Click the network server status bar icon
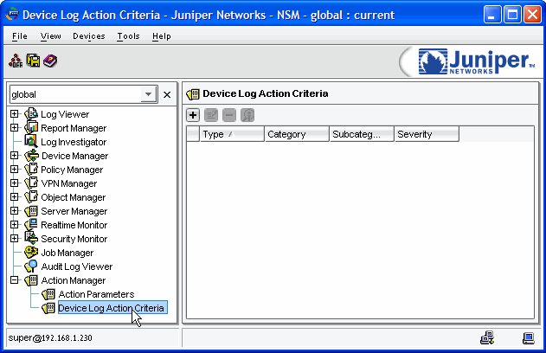The height and width of the screenshot is (353, 546). (x=487, y=337)
